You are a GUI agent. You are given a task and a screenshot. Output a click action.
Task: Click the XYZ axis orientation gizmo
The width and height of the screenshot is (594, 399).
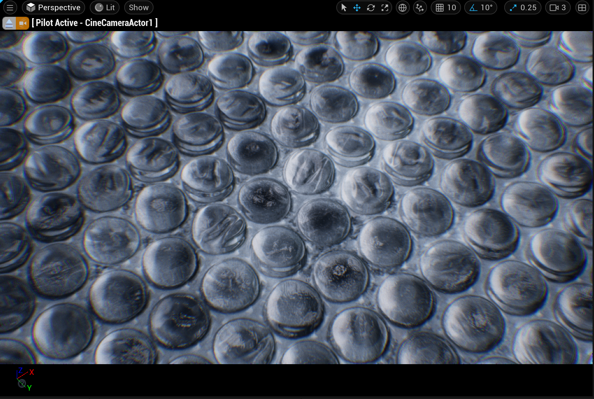[25, 379]
